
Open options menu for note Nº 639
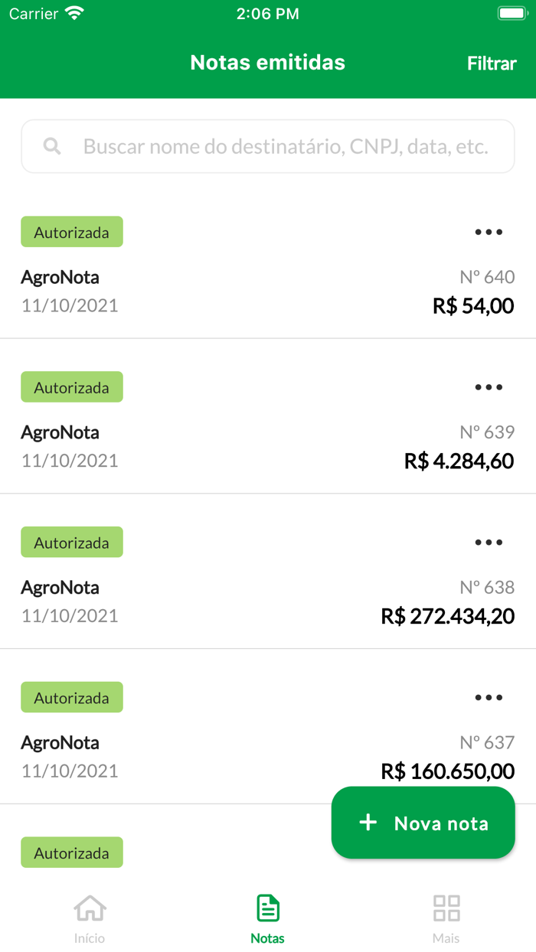488,386
